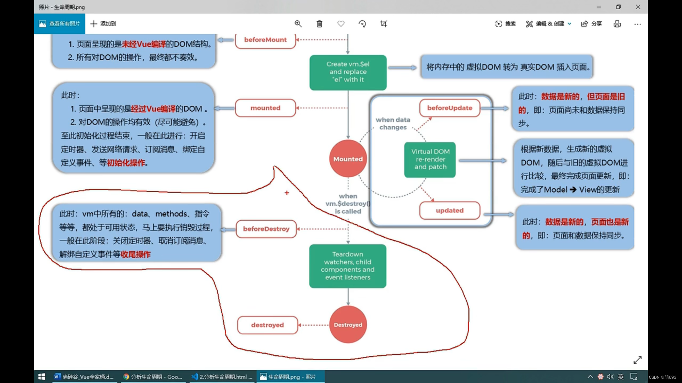Viewport: 682px width, 383px height.
Task: Expand the system tray hidden icons chevron
Action: tap(590, 377)
